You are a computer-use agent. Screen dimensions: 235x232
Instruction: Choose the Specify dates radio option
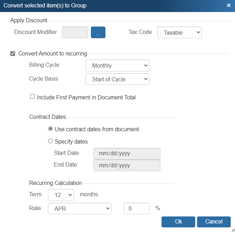(x=50, y=141)
